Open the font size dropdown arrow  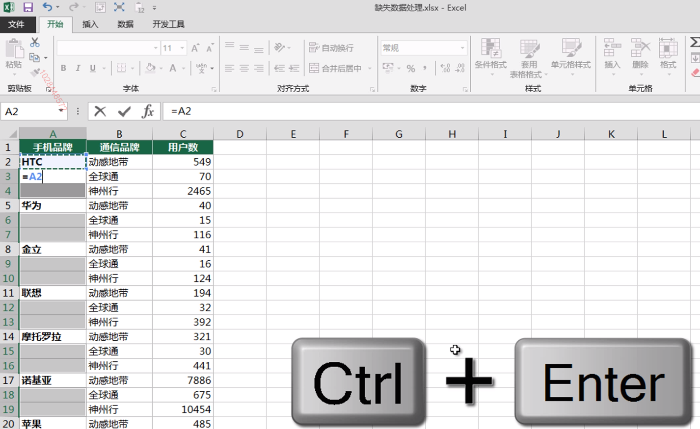[182, 48]
